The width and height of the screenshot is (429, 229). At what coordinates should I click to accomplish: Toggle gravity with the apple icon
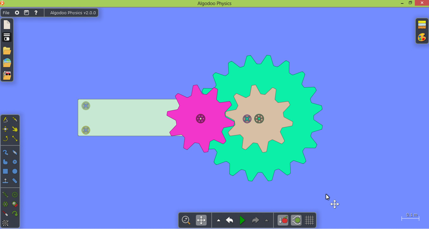pyautogui.click(x=283, y=220)
